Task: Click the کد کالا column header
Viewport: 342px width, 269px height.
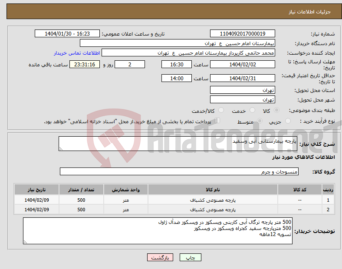Action: pyautogui.click(x=300, y=190)
